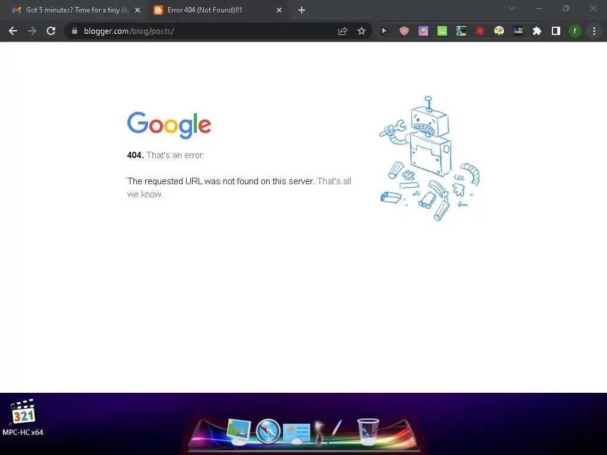Open the computer monitor dock icon
Screen dimensions: 607x455
tap(238, 431)
